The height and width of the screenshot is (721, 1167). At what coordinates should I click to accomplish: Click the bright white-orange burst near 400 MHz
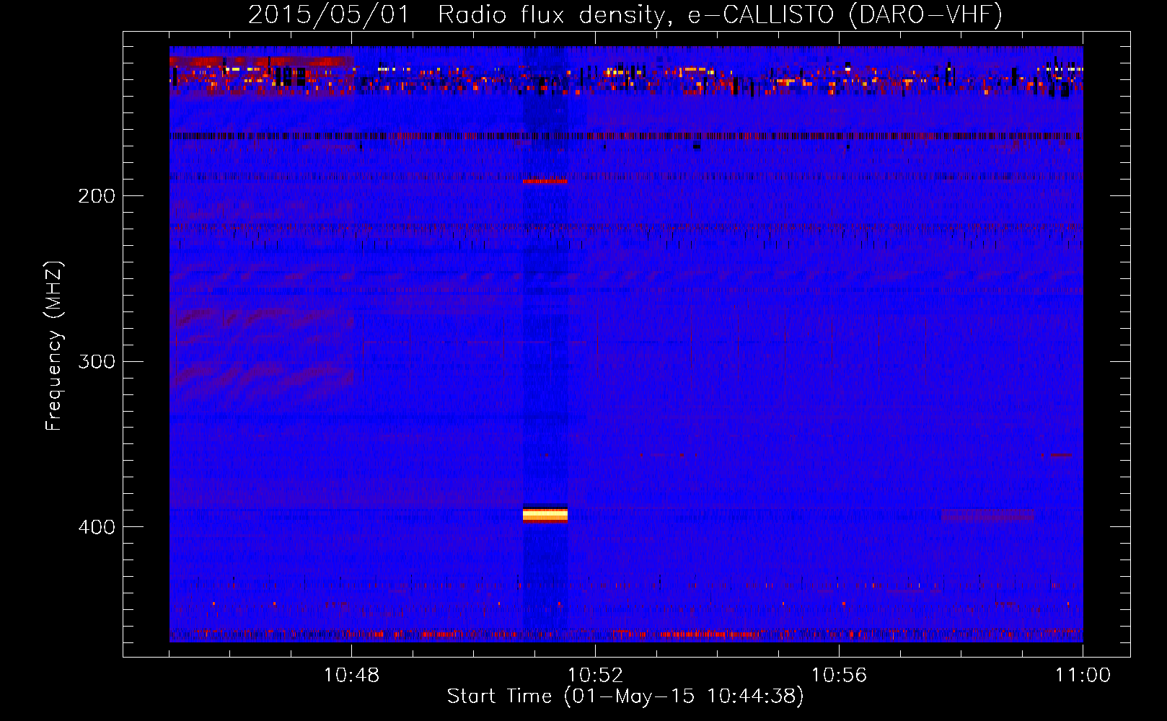[x=545, y=515]
